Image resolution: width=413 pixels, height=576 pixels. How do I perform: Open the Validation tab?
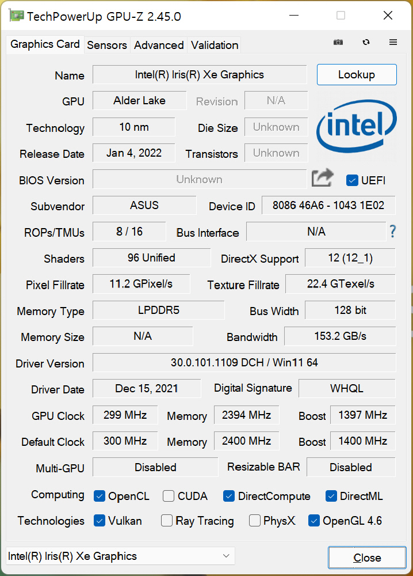(x=215, y=45)
